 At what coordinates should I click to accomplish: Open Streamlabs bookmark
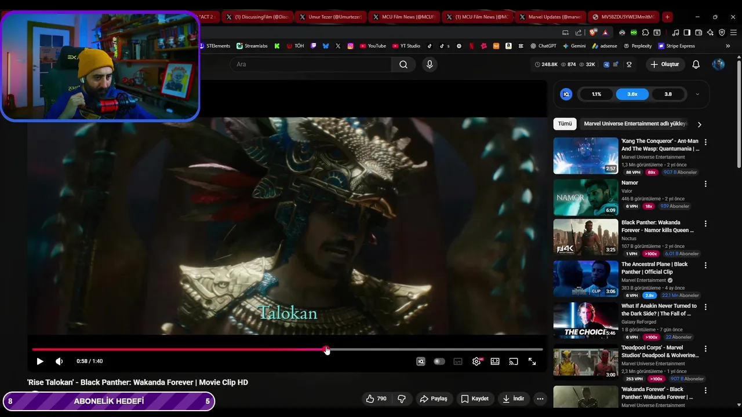pos(252,46)
